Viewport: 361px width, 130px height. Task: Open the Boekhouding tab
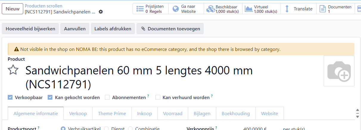(x=236, y=113)
